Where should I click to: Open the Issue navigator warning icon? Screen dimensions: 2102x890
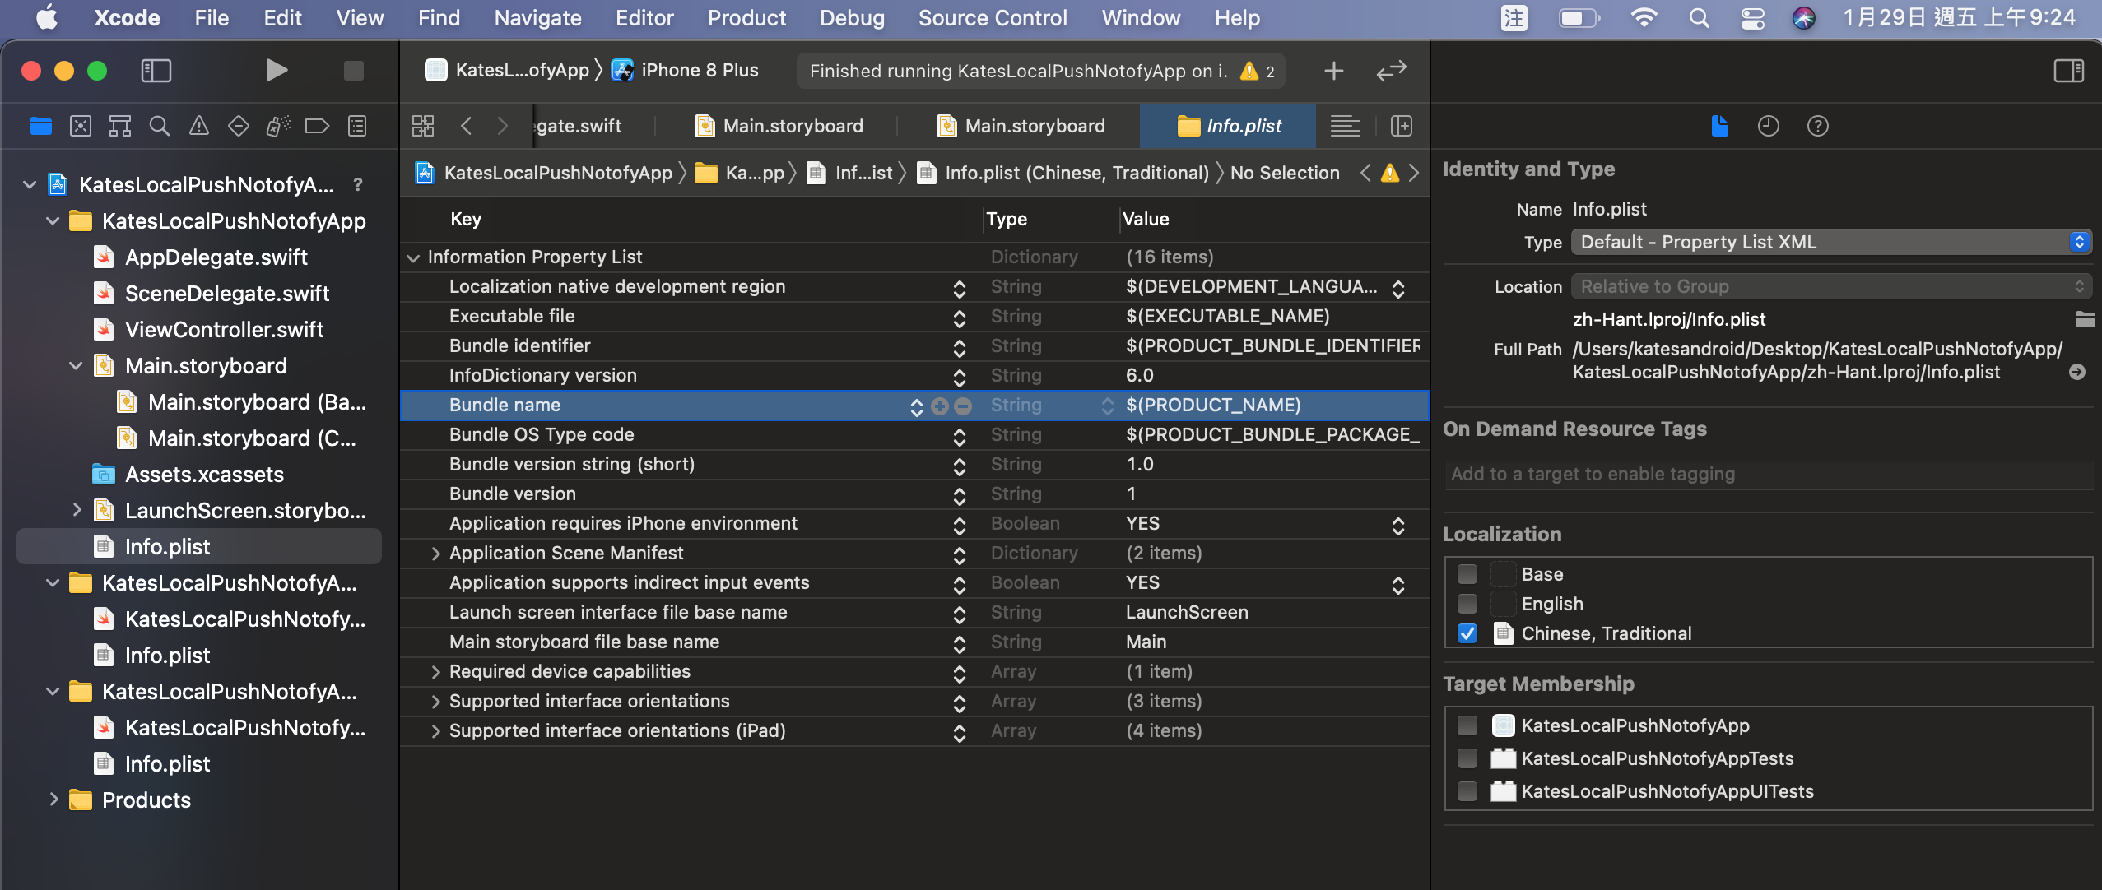tap(198, 126)
